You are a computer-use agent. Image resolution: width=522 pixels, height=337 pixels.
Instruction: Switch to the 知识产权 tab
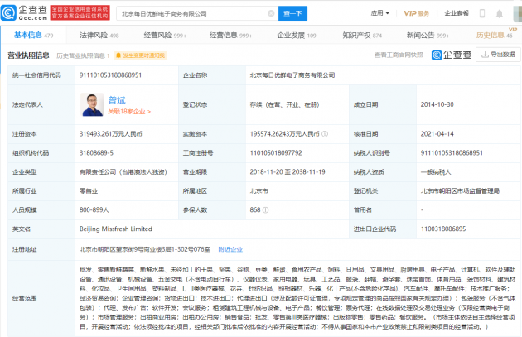[362, 36]
